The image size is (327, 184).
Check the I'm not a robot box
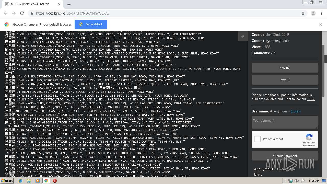tap(258, 139)
